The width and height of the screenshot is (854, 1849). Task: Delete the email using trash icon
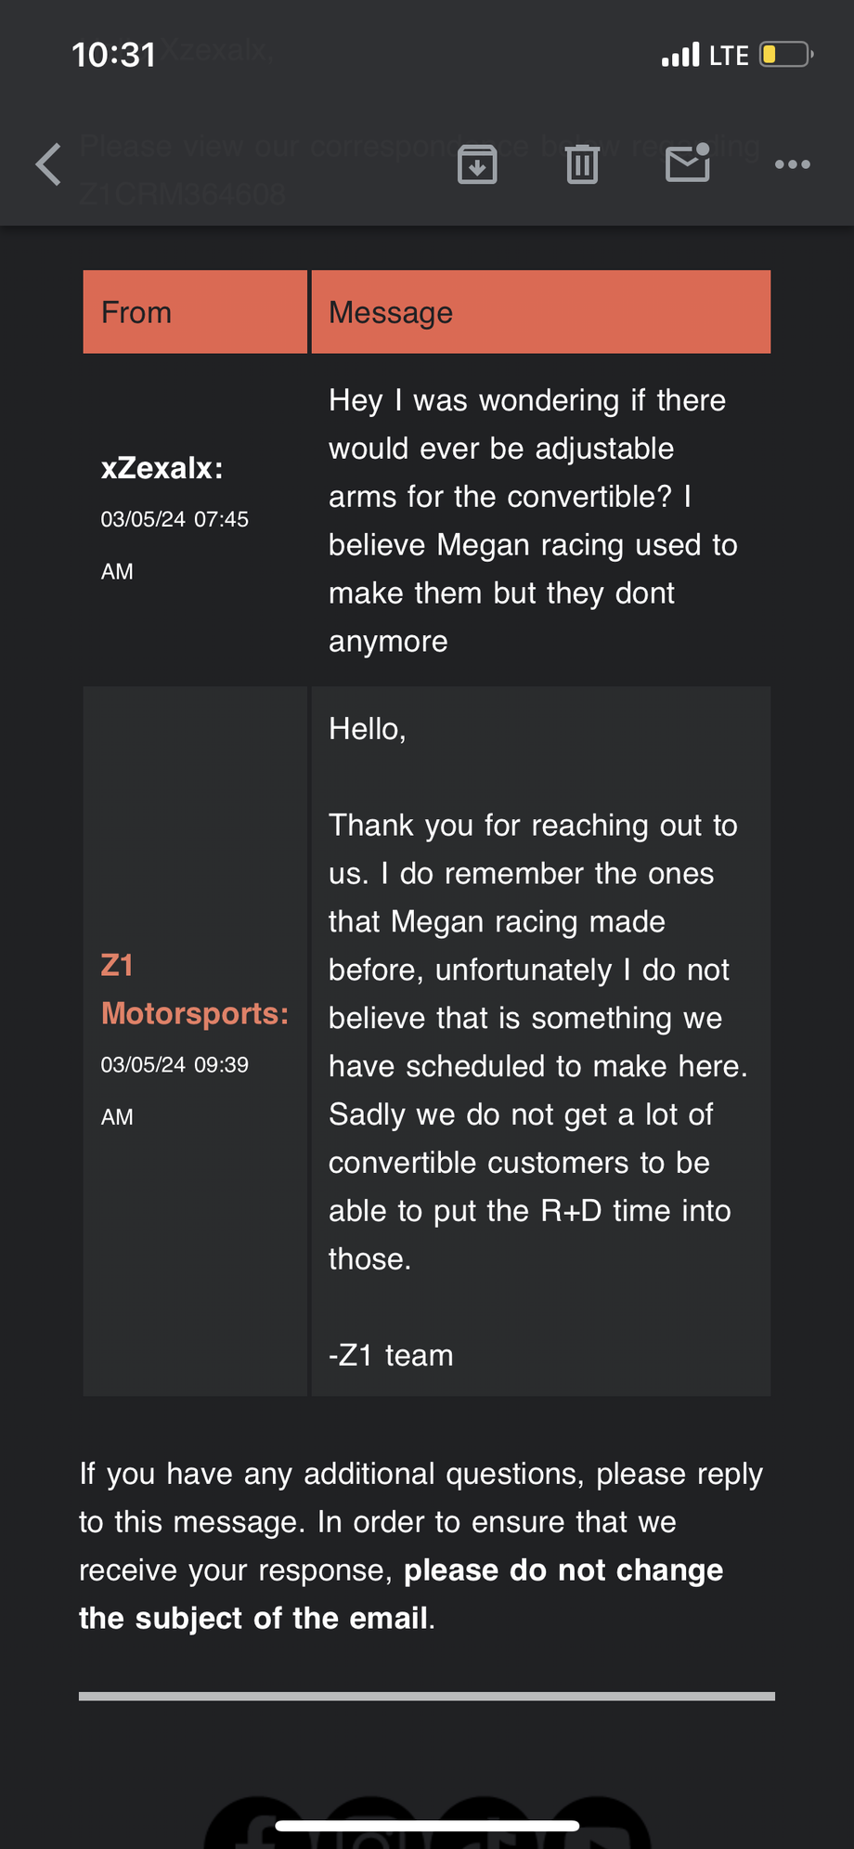tap(582, 164)
